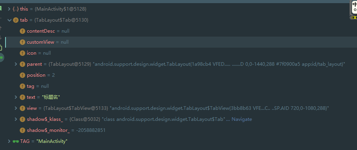Click the field icon next to tag

click(x=22, y=86)
